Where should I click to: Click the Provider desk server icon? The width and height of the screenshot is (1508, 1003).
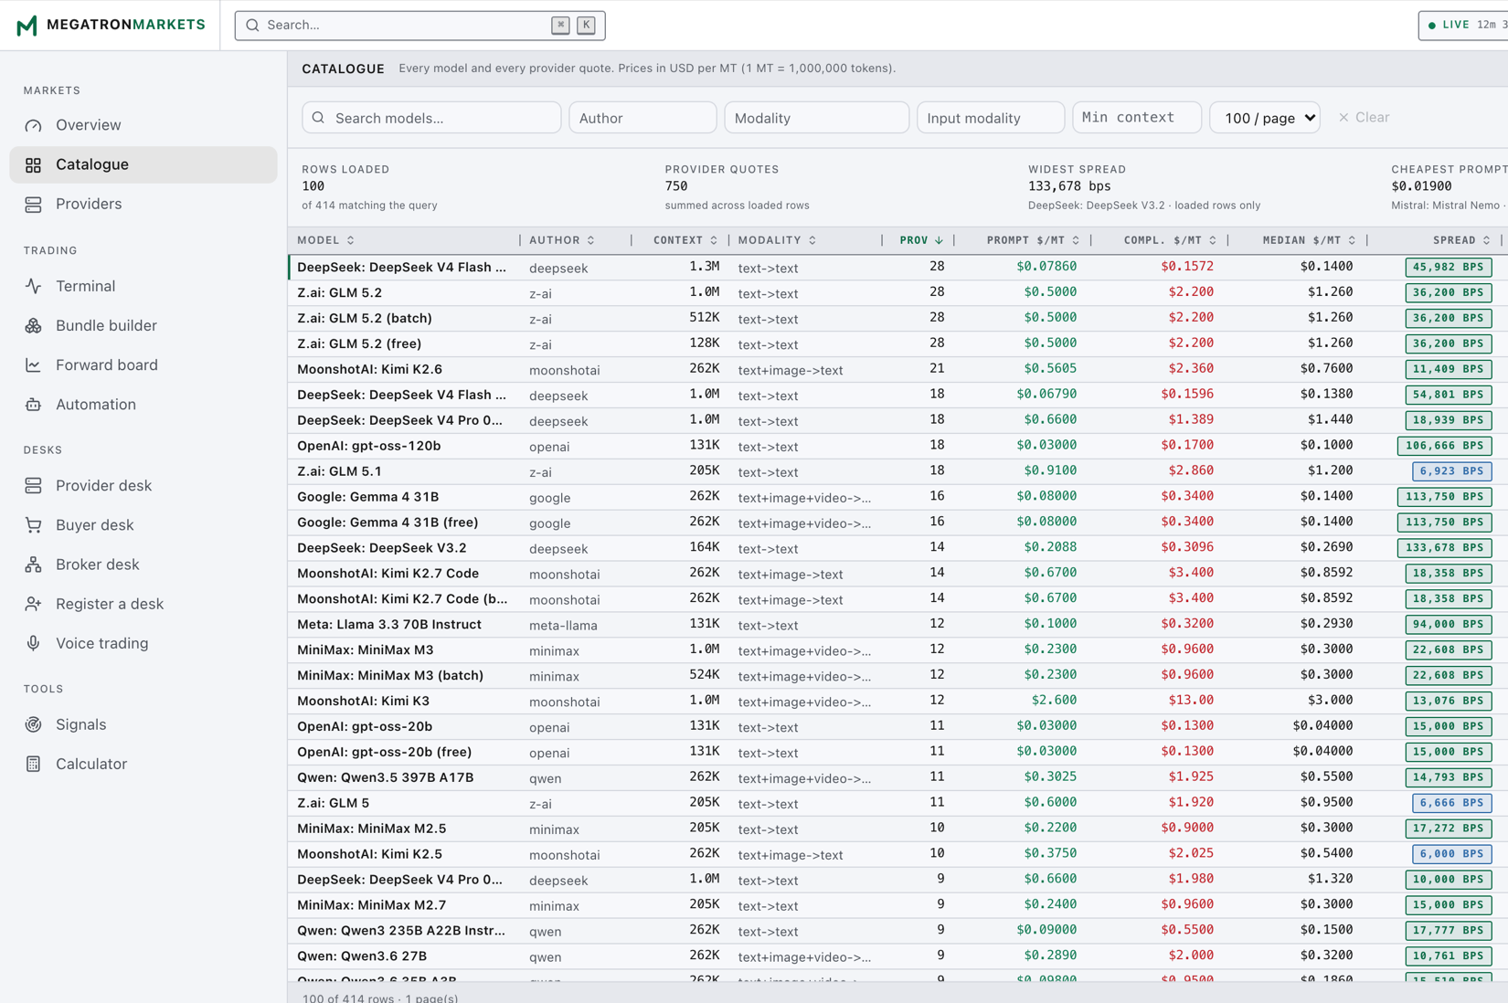pos(33,485)
